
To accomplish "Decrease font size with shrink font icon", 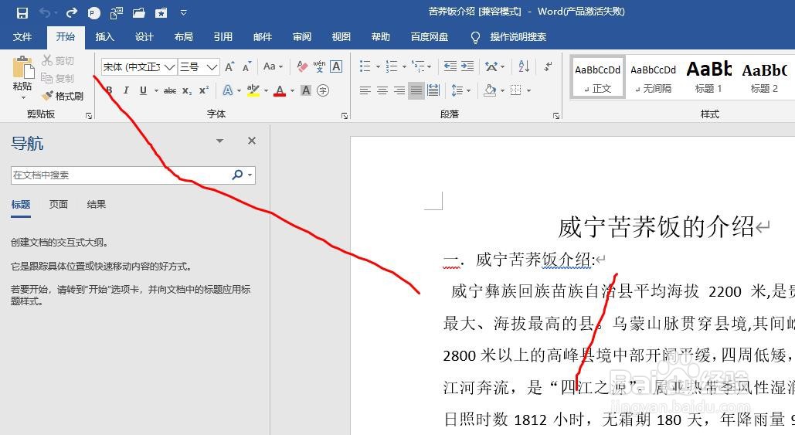I will (247, 66).
